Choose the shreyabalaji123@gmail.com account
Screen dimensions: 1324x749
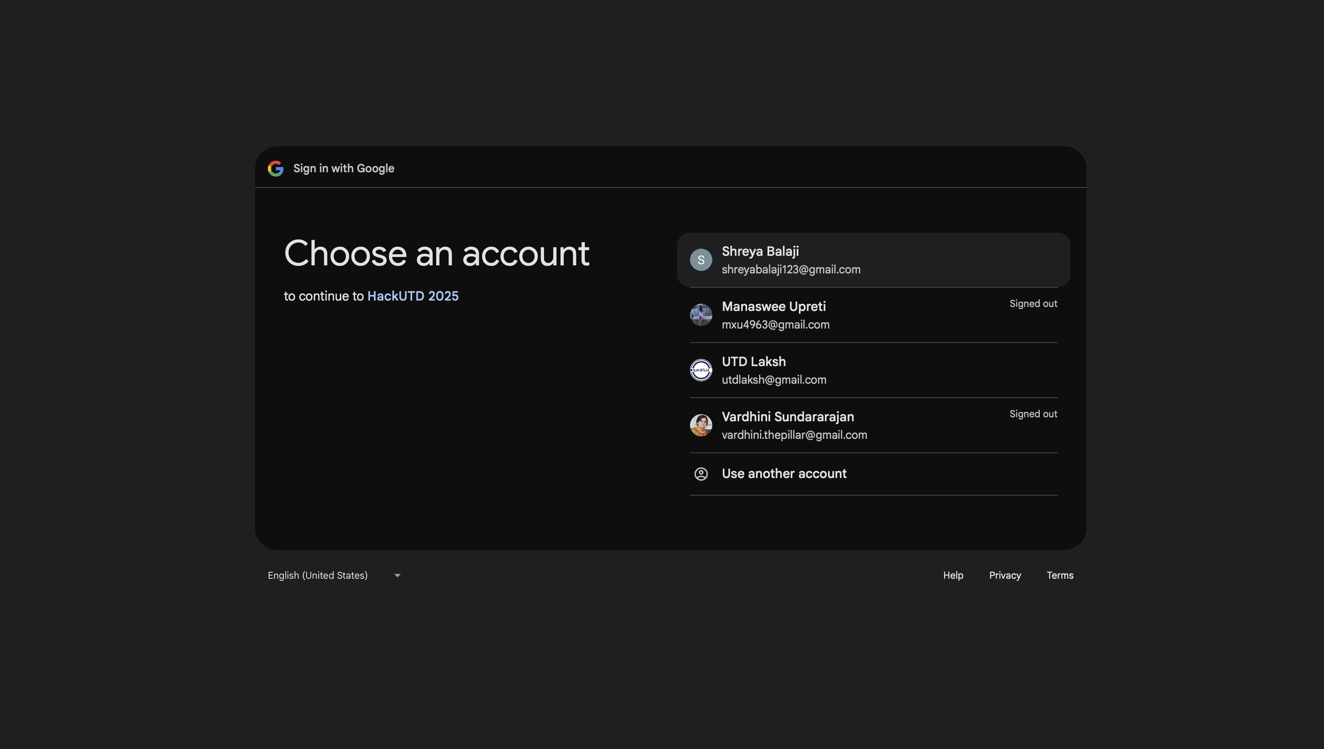pos(791,269)
